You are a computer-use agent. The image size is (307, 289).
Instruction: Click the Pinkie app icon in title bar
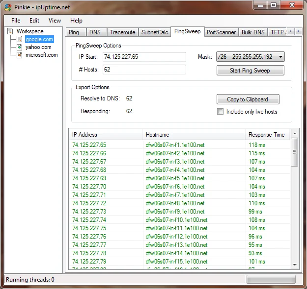pyautogui.click(x=8, y=7)
